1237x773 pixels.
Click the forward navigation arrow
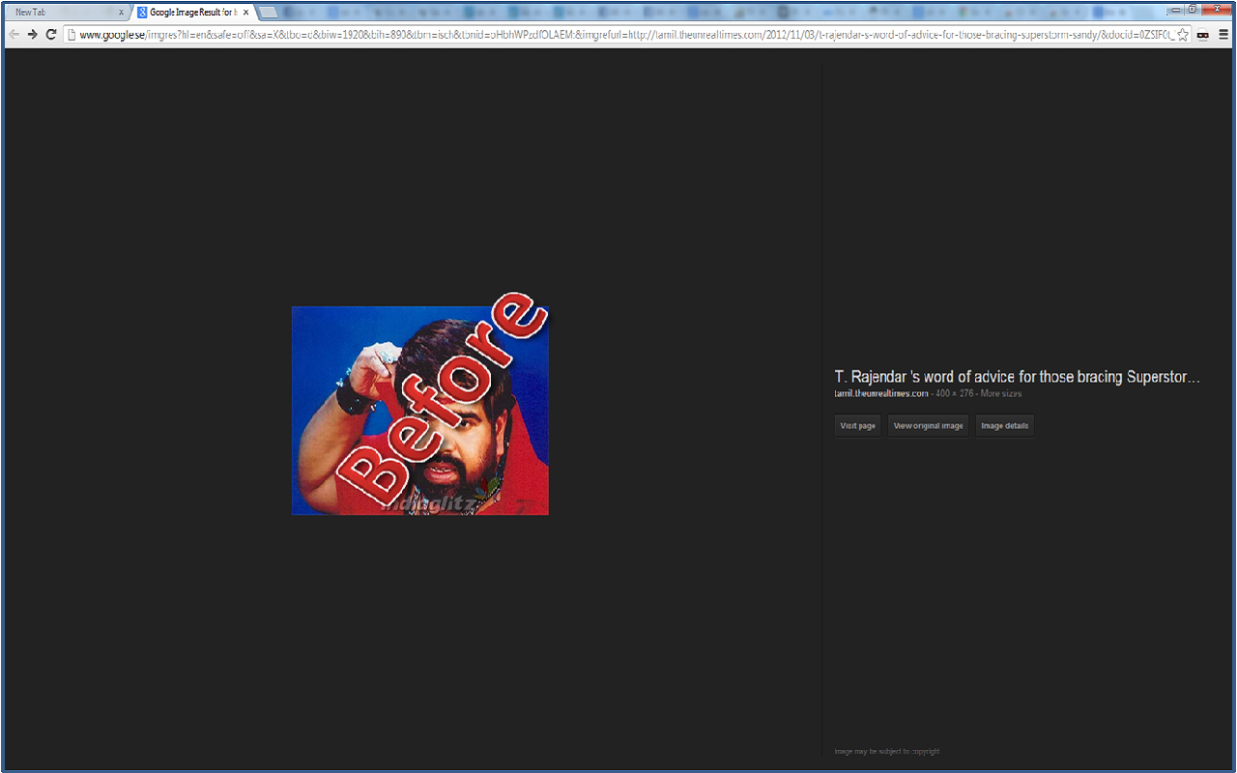coord(32,32)
